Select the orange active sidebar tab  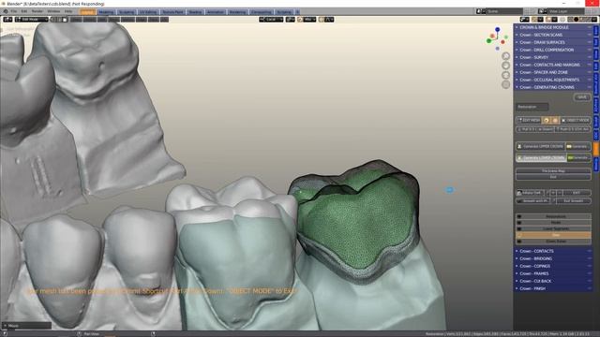tap(596, 149)
